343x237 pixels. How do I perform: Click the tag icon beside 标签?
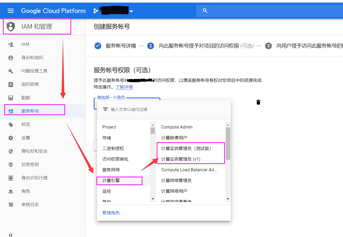(x=11, y=125)
